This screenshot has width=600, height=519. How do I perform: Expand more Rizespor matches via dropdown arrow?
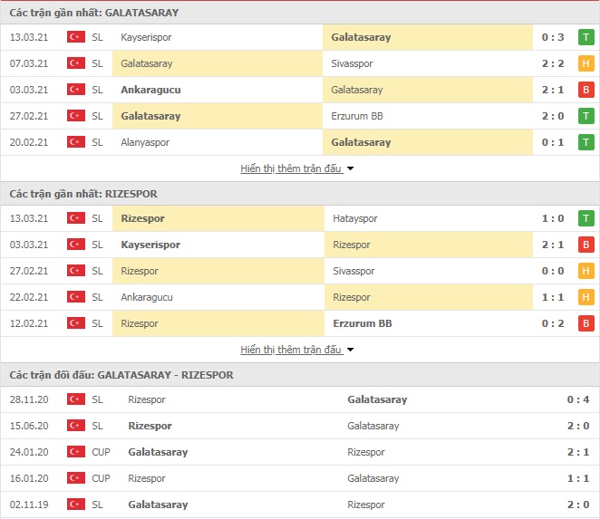coord(350,350)
